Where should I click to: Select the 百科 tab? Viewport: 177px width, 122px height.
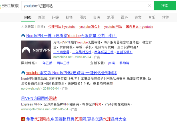coord(124,17)
